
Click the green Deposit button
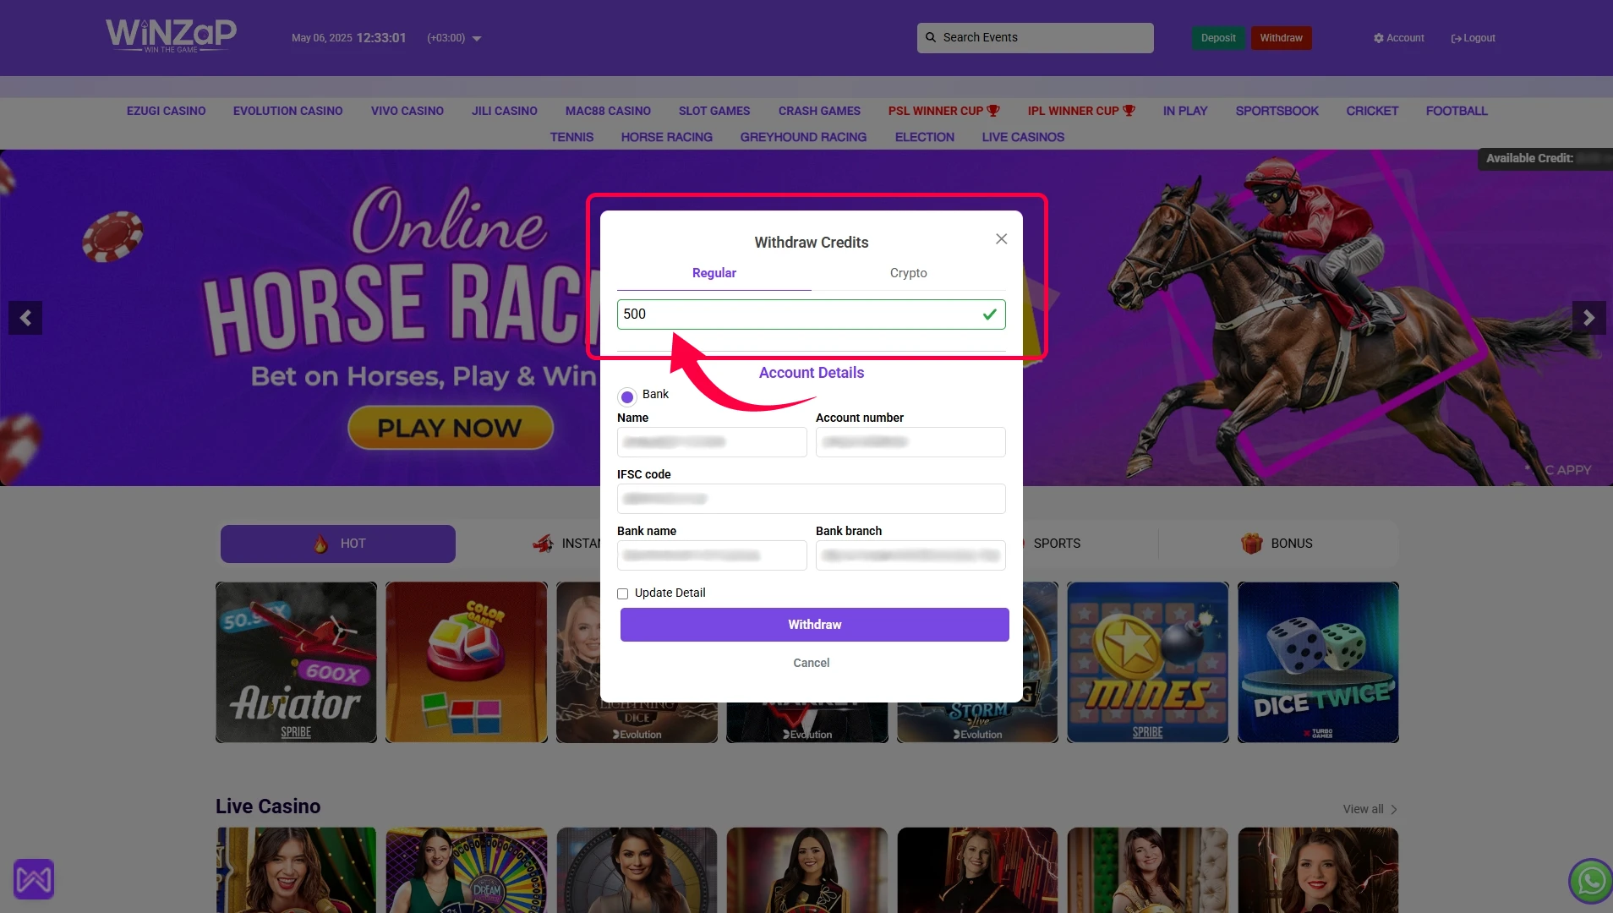[1217, 38]
